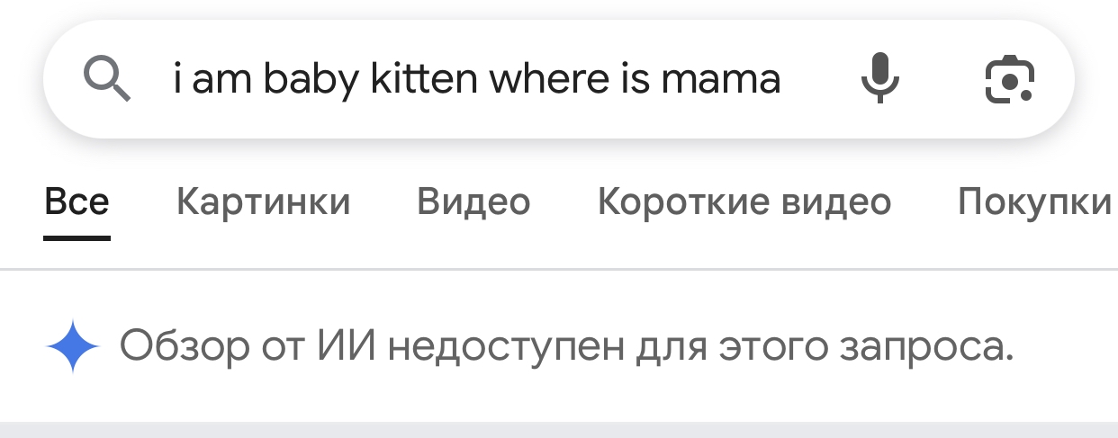Click the underline indicator beneath Все
The height and width of the screenshot is (438, 1118).
pyautogui.click(x=77, y=238)
